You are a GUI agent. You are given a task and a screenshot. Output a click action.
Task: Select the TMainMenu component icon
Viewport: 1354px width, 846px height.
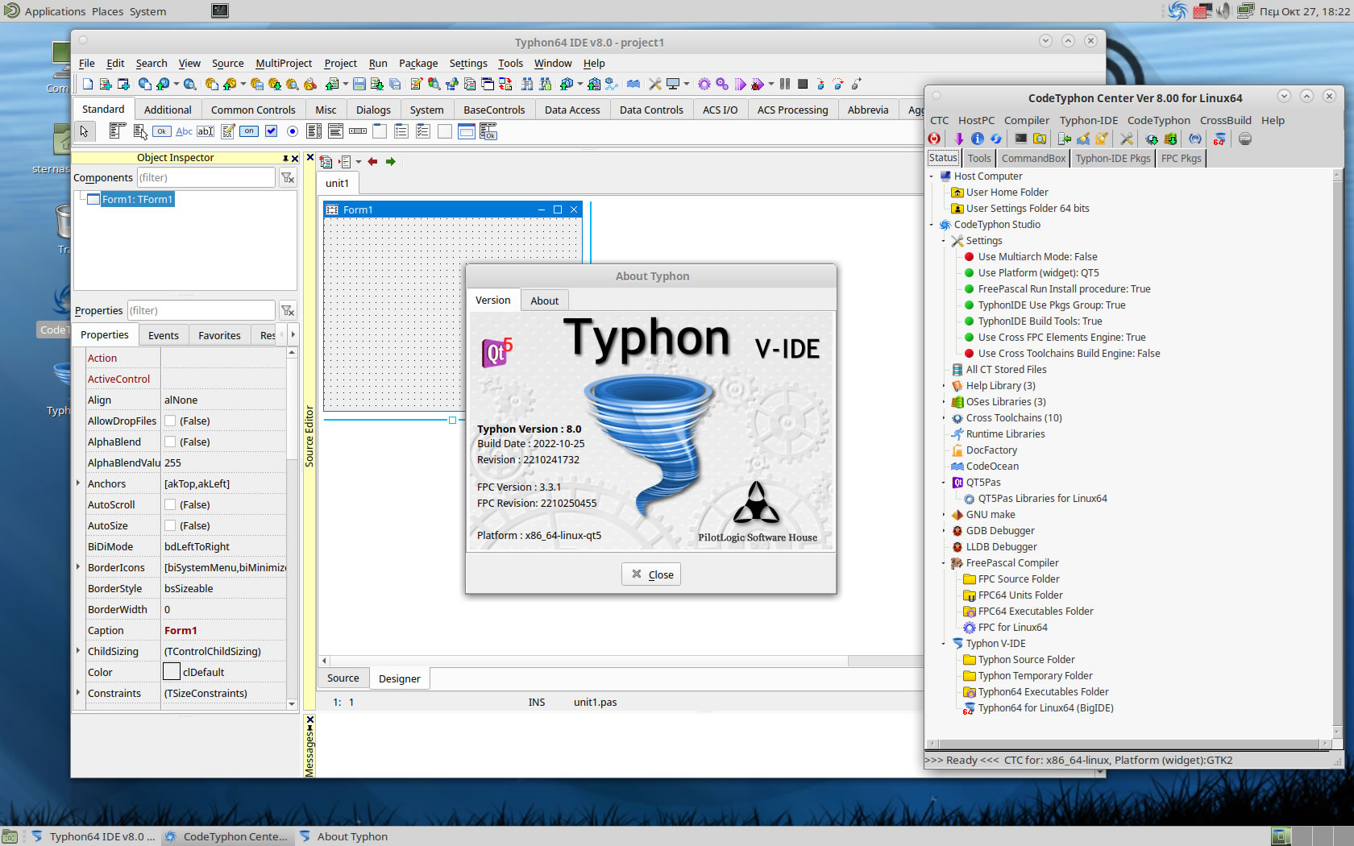tap(117, 131)
